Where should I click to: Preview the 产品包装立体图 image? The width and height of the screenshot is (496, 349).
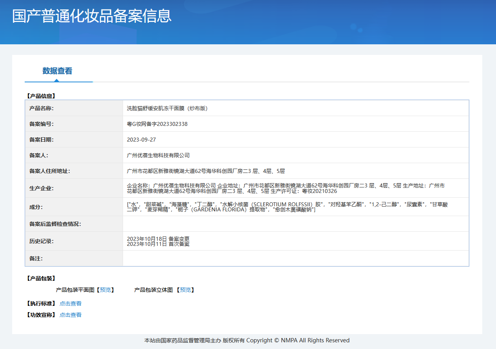click(x=185, y=290)
